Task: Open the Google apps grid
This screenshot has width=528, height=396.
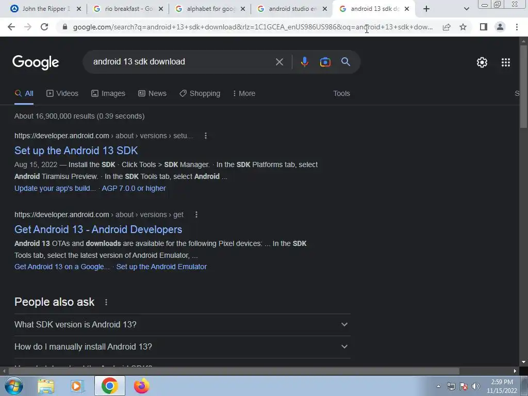Action: point(505,62)
